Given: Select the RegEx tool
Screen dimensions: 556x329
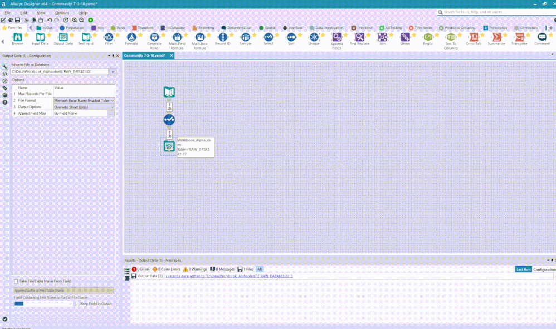Looking at the screenshot, I should (428, 39).
